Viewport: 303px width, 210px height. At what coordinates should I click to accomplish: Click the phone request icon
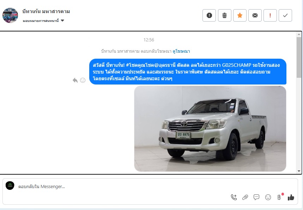coord(234,197)
